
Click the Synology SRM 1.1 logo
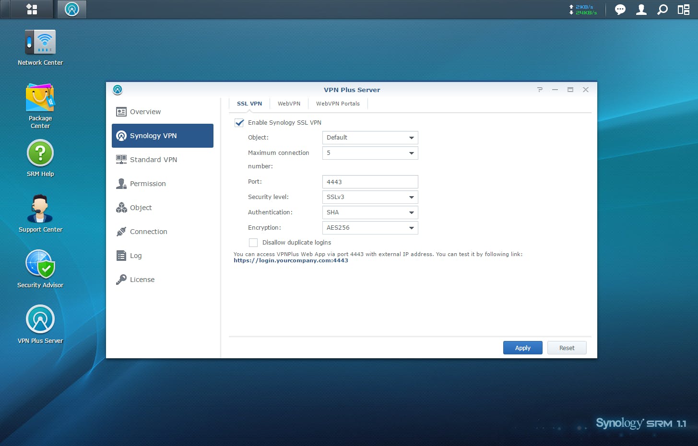(x=641, y=423)
